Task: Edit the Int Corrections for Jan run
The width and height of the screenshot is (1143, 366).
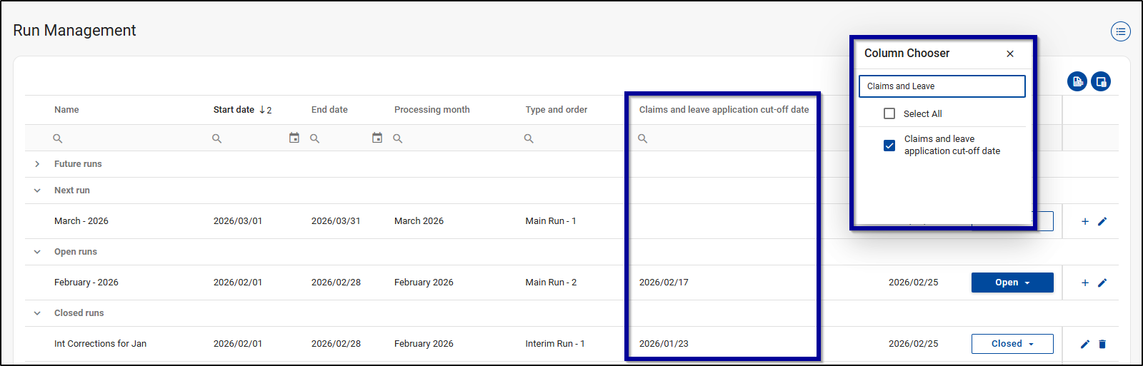Action: [1084, 344]
